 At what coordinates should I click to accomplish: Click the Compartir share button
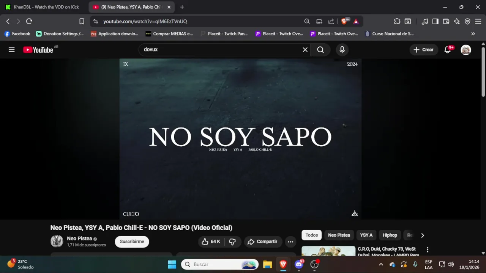[x=262, y=242]
